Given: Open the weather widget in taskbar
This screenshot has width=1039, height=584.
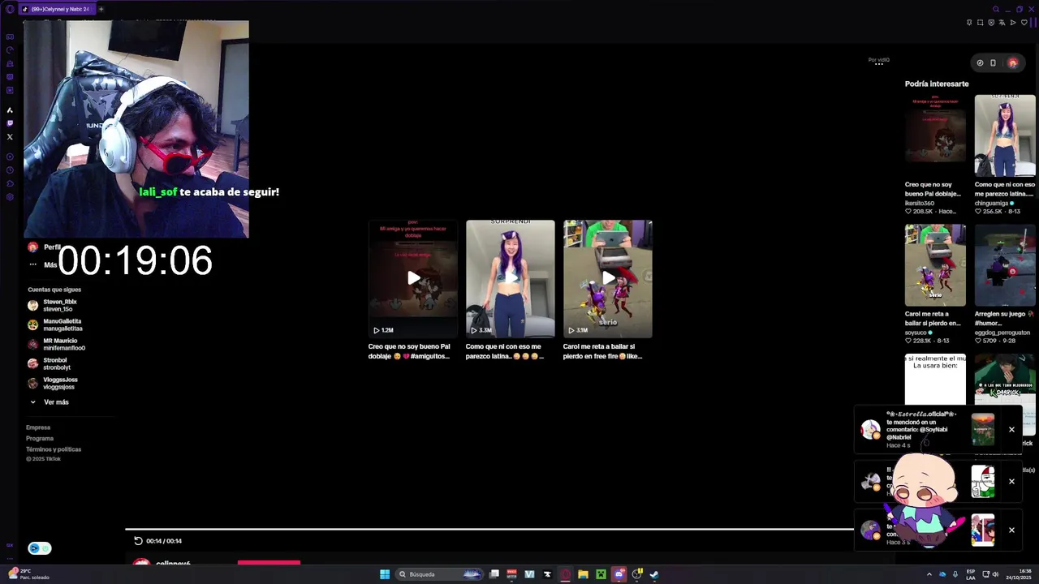Looking at the screenshot, I should point(29,574).
